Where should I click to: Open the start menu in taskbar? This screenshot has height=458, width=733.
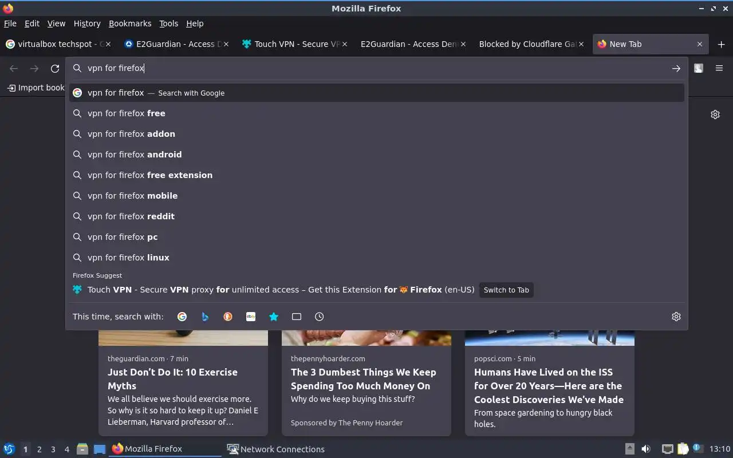click(x=9, y=449)
